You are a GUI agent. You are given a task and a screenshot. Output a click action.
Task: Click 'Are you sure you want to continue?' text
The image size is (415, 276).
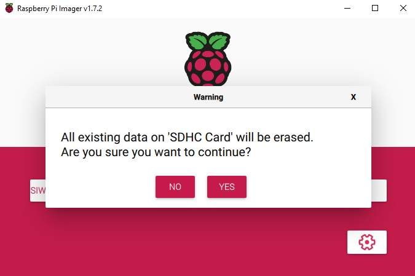click(156, 151)
